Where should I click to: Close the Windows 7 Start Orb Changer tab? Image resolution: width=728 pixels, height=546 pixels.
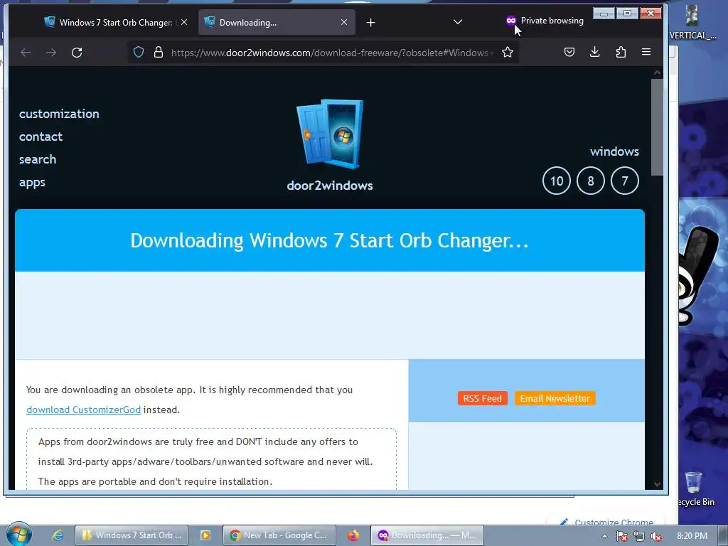[184, 22]
